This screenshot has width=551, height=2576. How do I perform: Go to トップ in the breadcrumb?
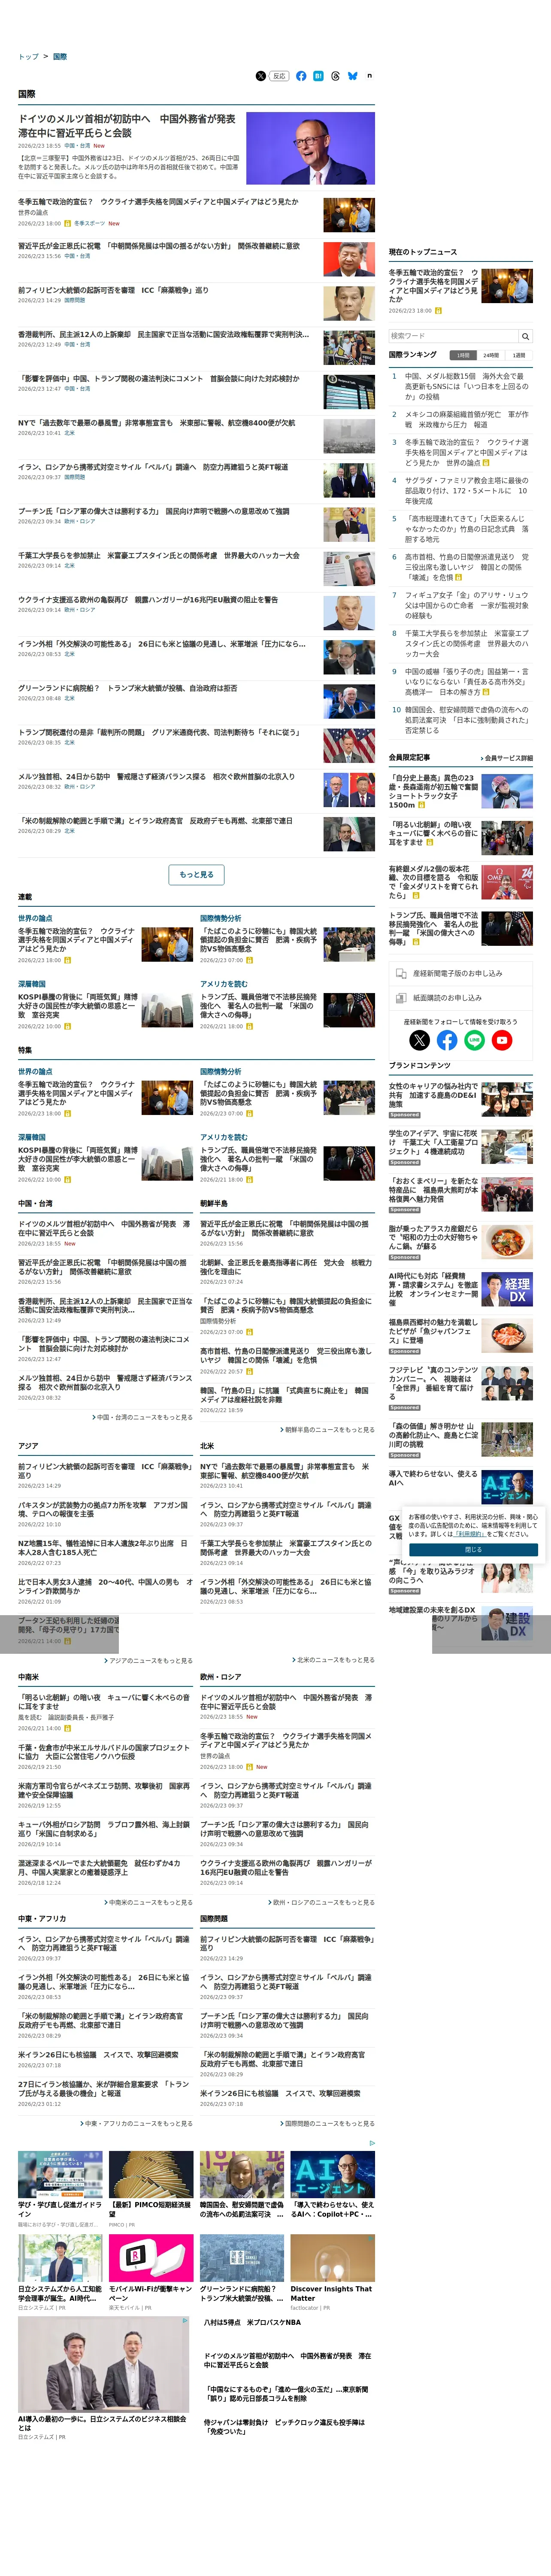coord(28,57)
